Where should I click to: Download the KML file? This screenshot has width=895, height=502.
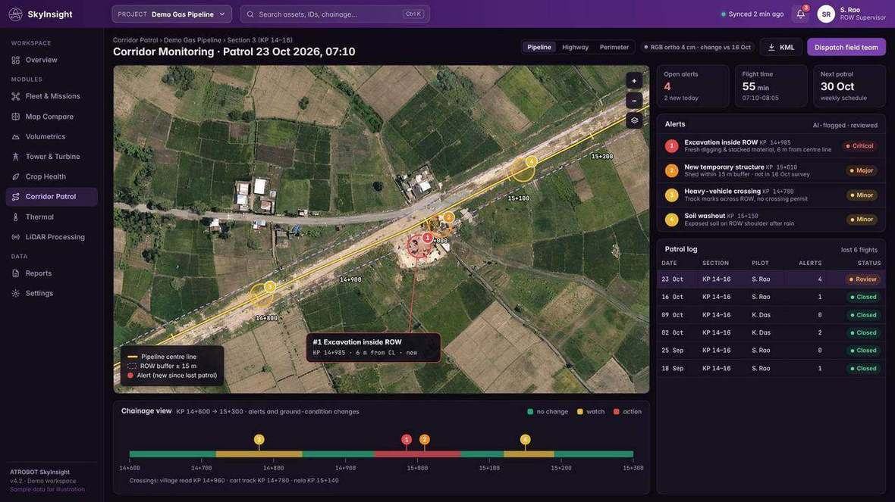[780, 47]
